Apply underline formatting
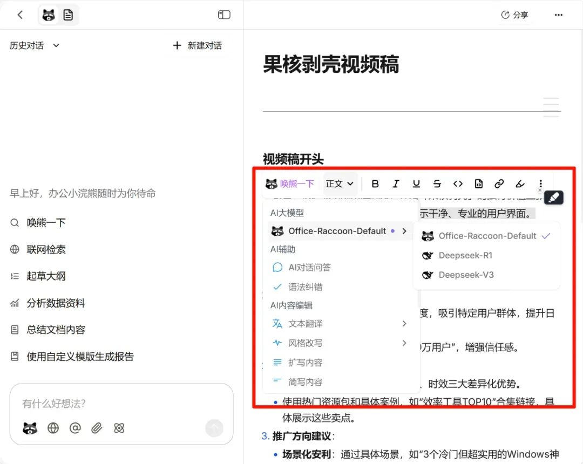 [x=416, y=184]
